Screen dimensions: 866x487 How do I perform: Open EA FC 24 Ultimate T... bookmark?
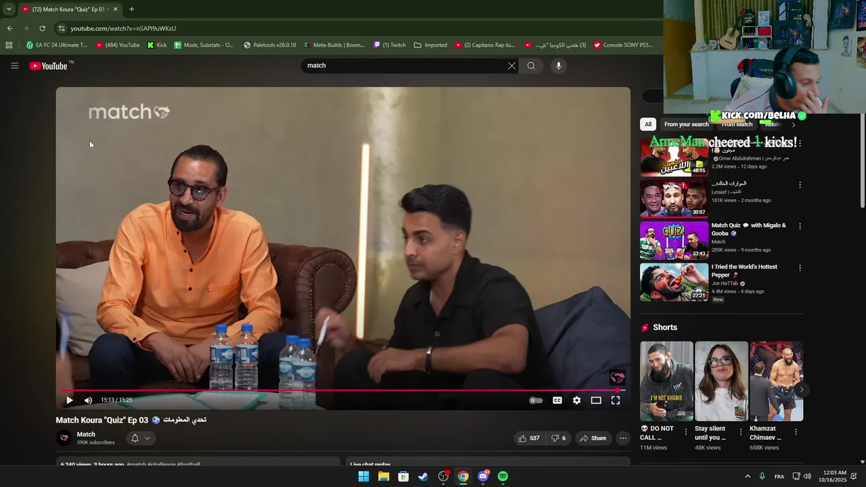(57, 45)
